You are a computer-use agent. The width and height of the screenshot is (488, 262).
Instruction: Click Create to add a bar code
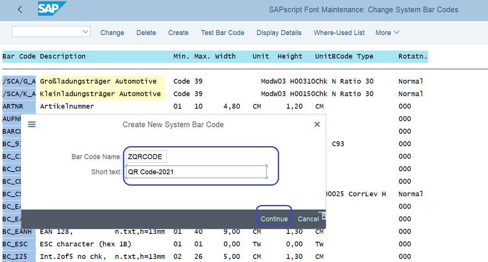pos(178,32)
